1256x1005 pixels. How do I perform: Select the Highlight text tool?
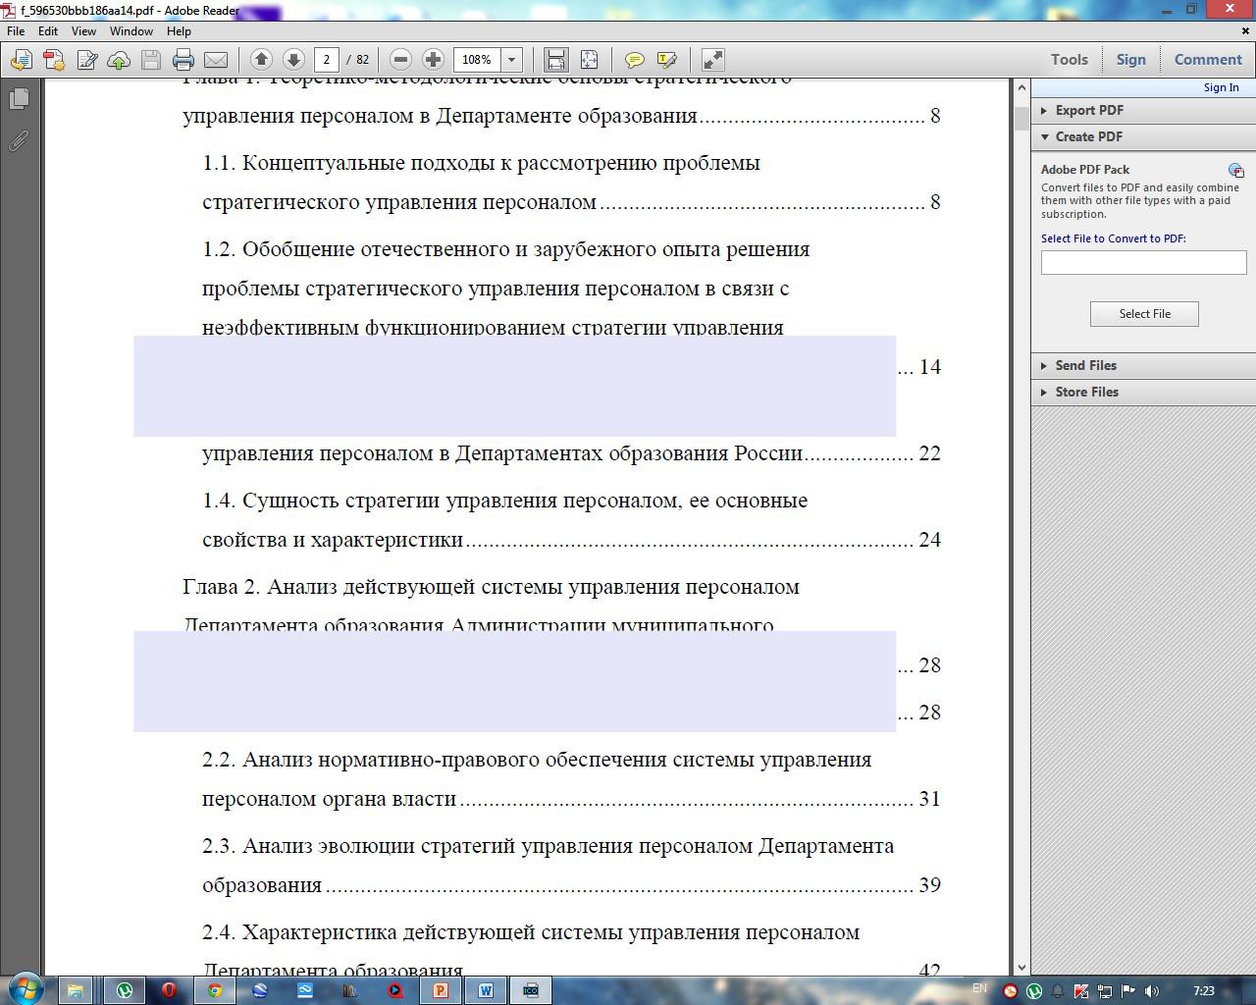tap(667, 60)
